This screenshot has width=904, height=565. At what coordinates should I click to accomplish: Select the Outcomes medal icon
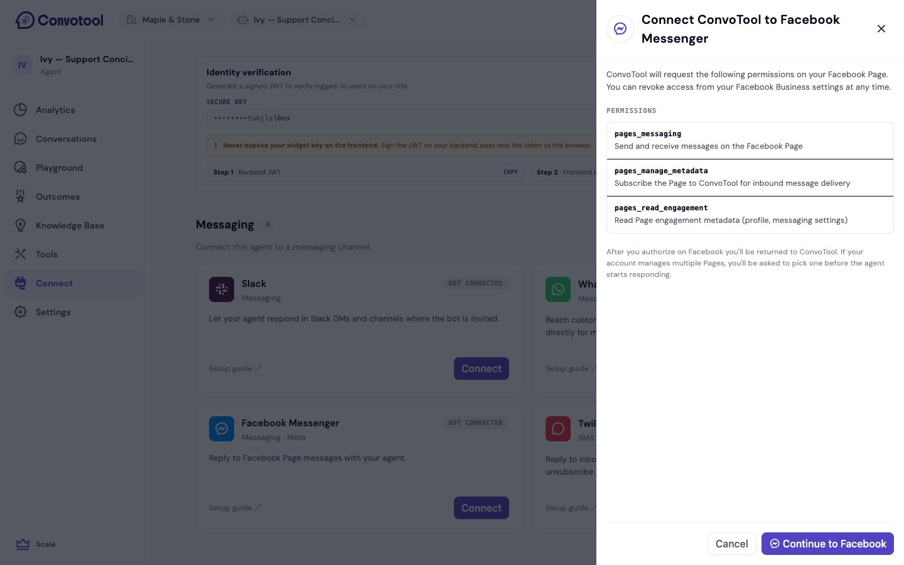(21, 196)
